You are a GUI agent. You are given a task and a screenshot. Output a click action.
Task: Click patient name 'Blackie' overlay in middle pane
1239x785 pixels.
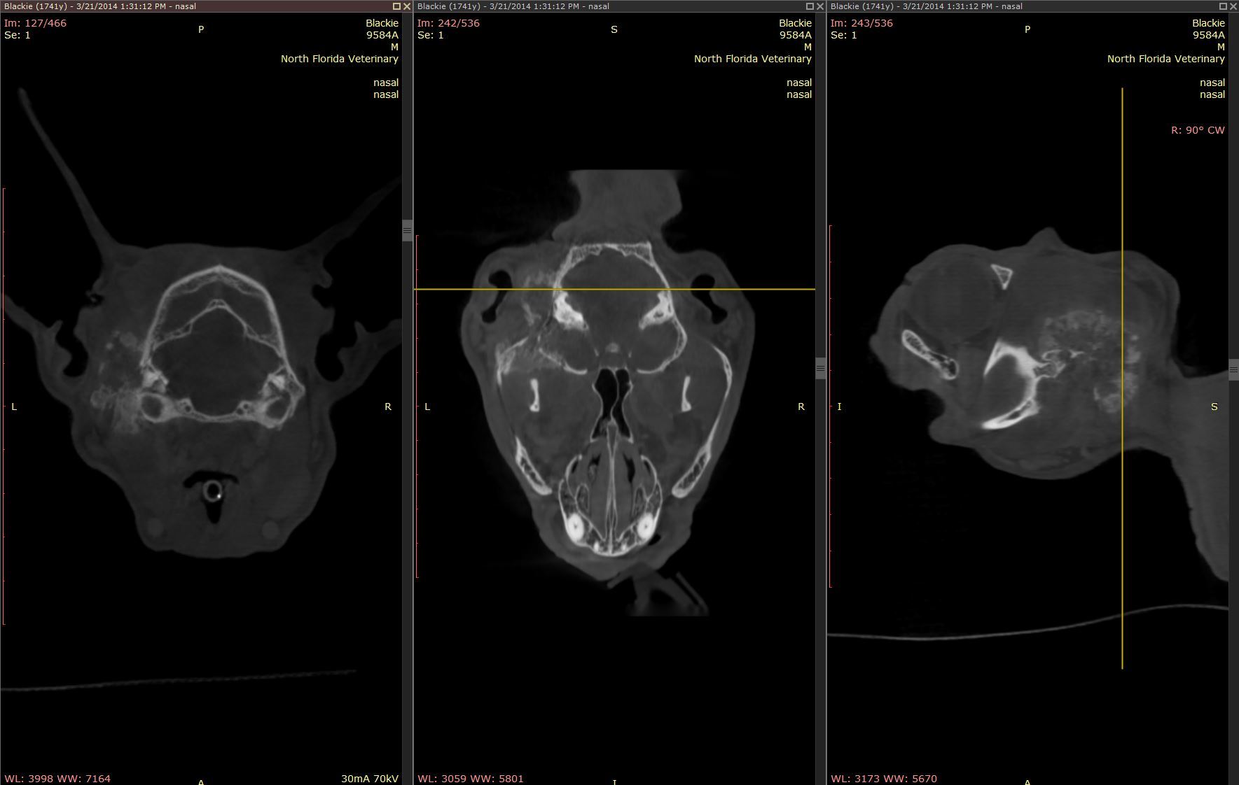coord(795,23)
